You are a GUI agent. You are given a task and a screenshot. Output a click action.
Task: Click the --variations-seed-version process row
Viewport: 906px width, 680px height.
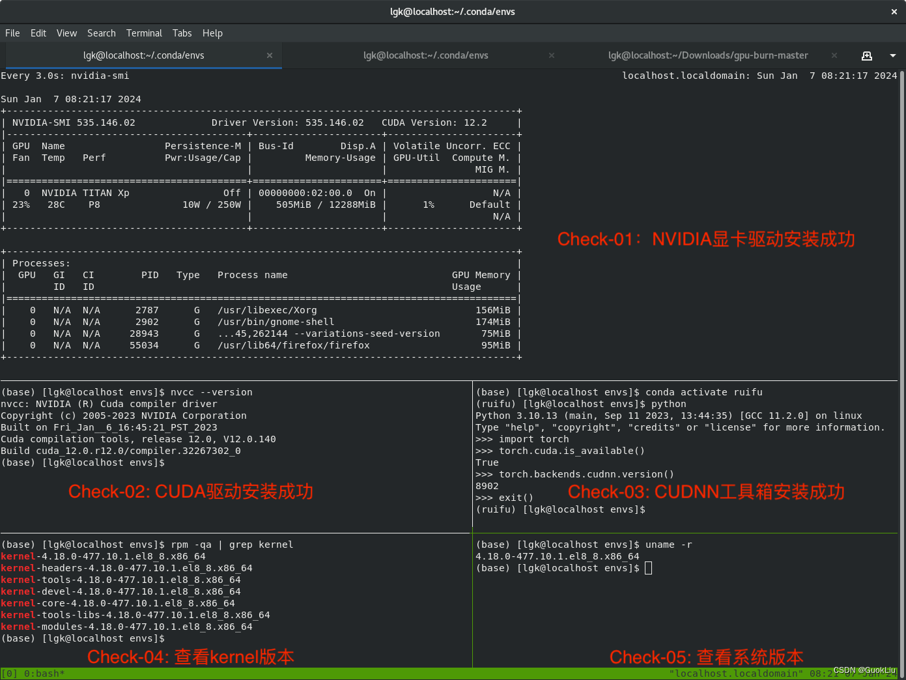[261, 333]
